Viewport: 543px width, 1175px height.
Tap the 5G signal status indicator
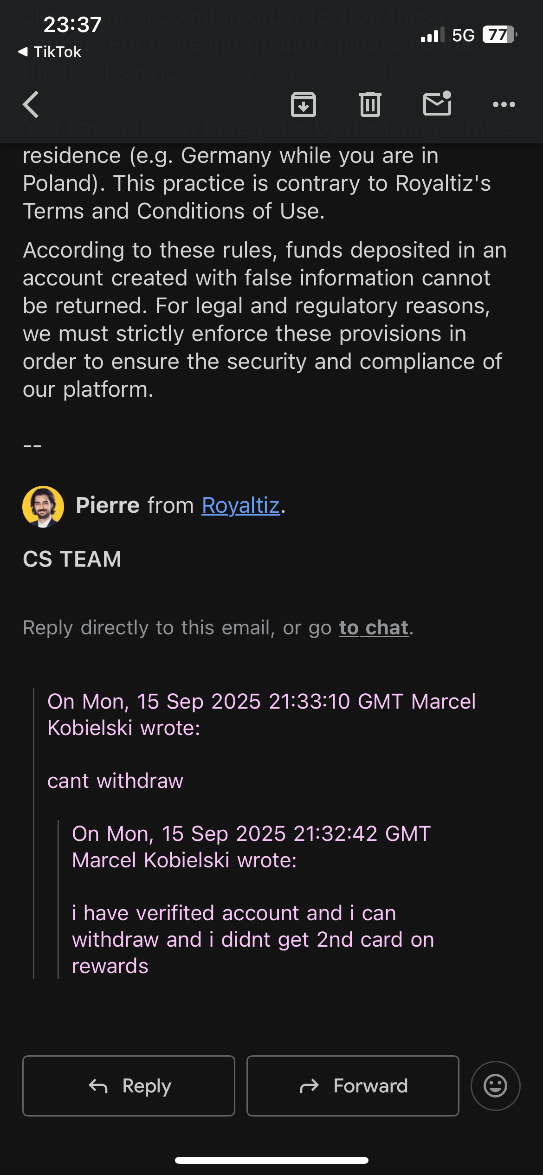coord(463,35)
